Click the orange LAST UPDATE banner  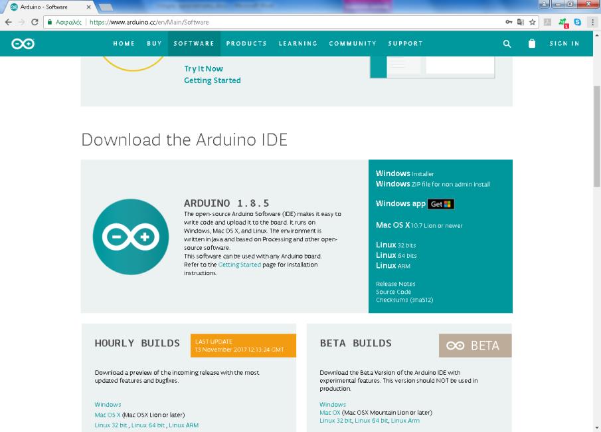coord(243,346)
